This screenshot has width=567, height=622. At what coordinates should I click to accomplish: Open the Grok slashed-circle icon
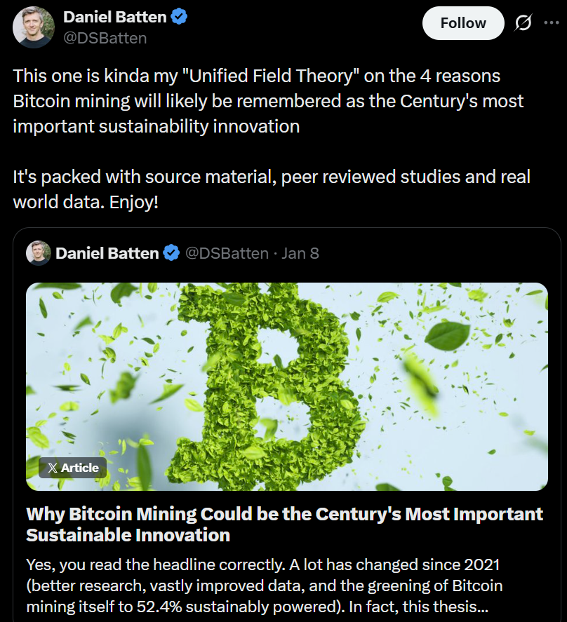coord(523,23)
